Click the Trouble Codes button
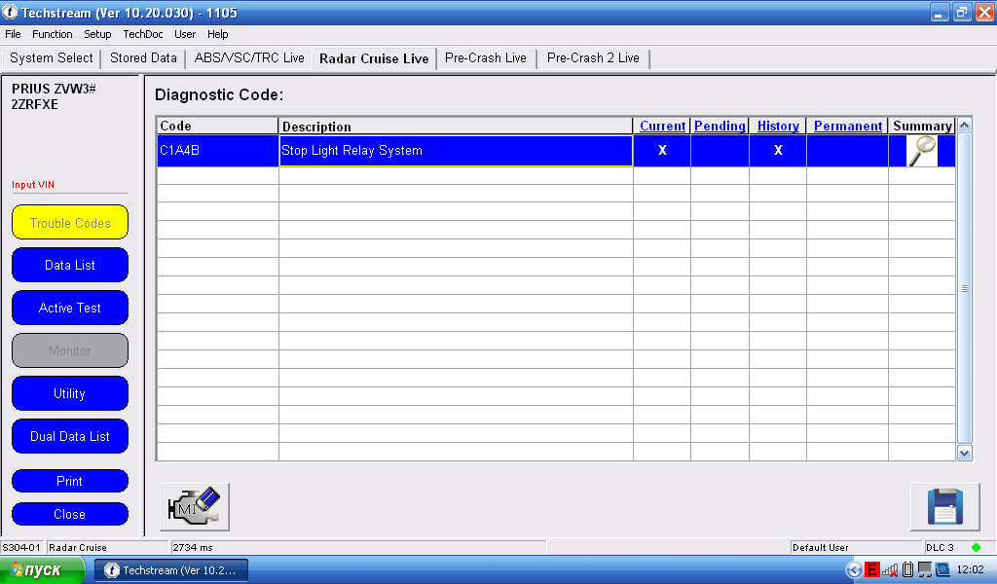Image resolution: width=997 pixels, height=584 pixels. 70,223
